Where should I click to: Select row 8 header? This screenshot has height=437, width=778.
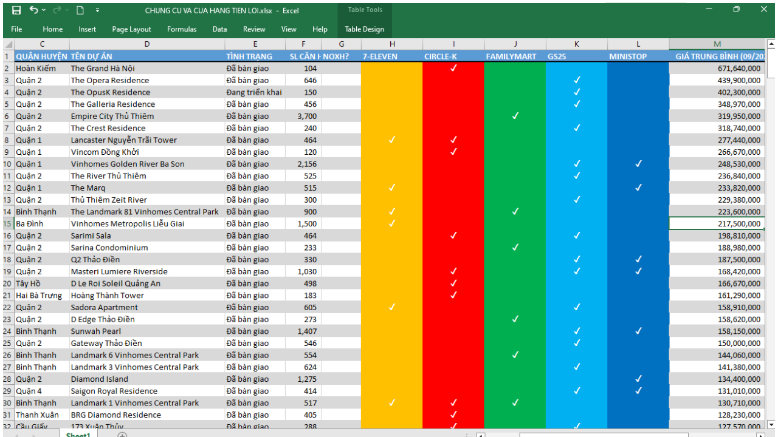click(7, 140)
